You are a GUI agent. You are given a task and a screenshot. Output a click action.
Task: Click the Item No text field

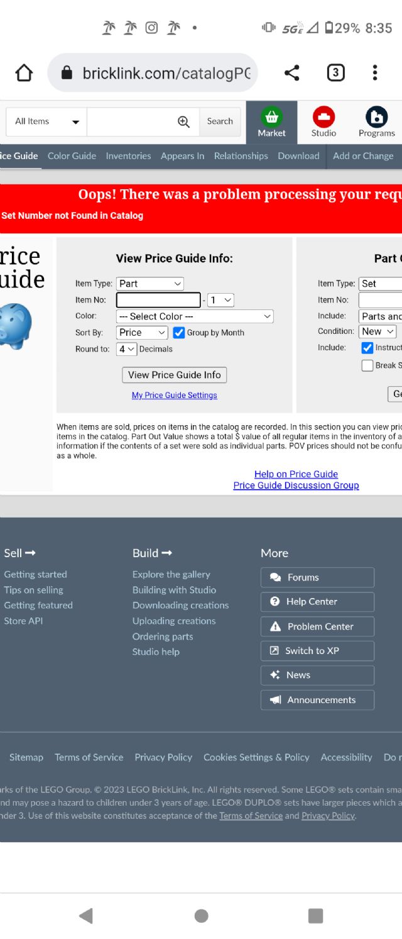coord(158,300)
